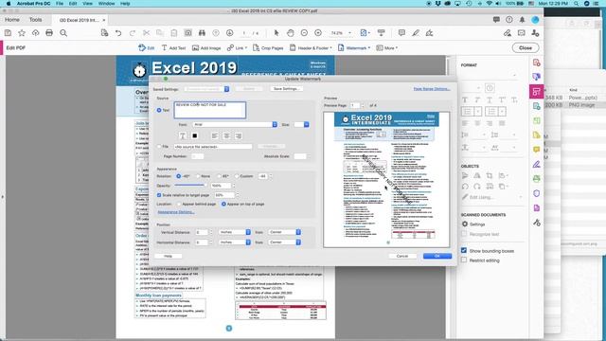Click the help question mark icon
Screen dimensions: 606x341
pos(509,20)
